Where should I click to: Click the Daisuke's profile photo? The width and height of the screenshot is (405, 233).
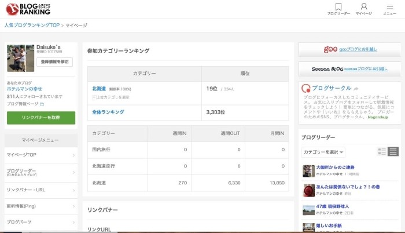click(20, 58)
